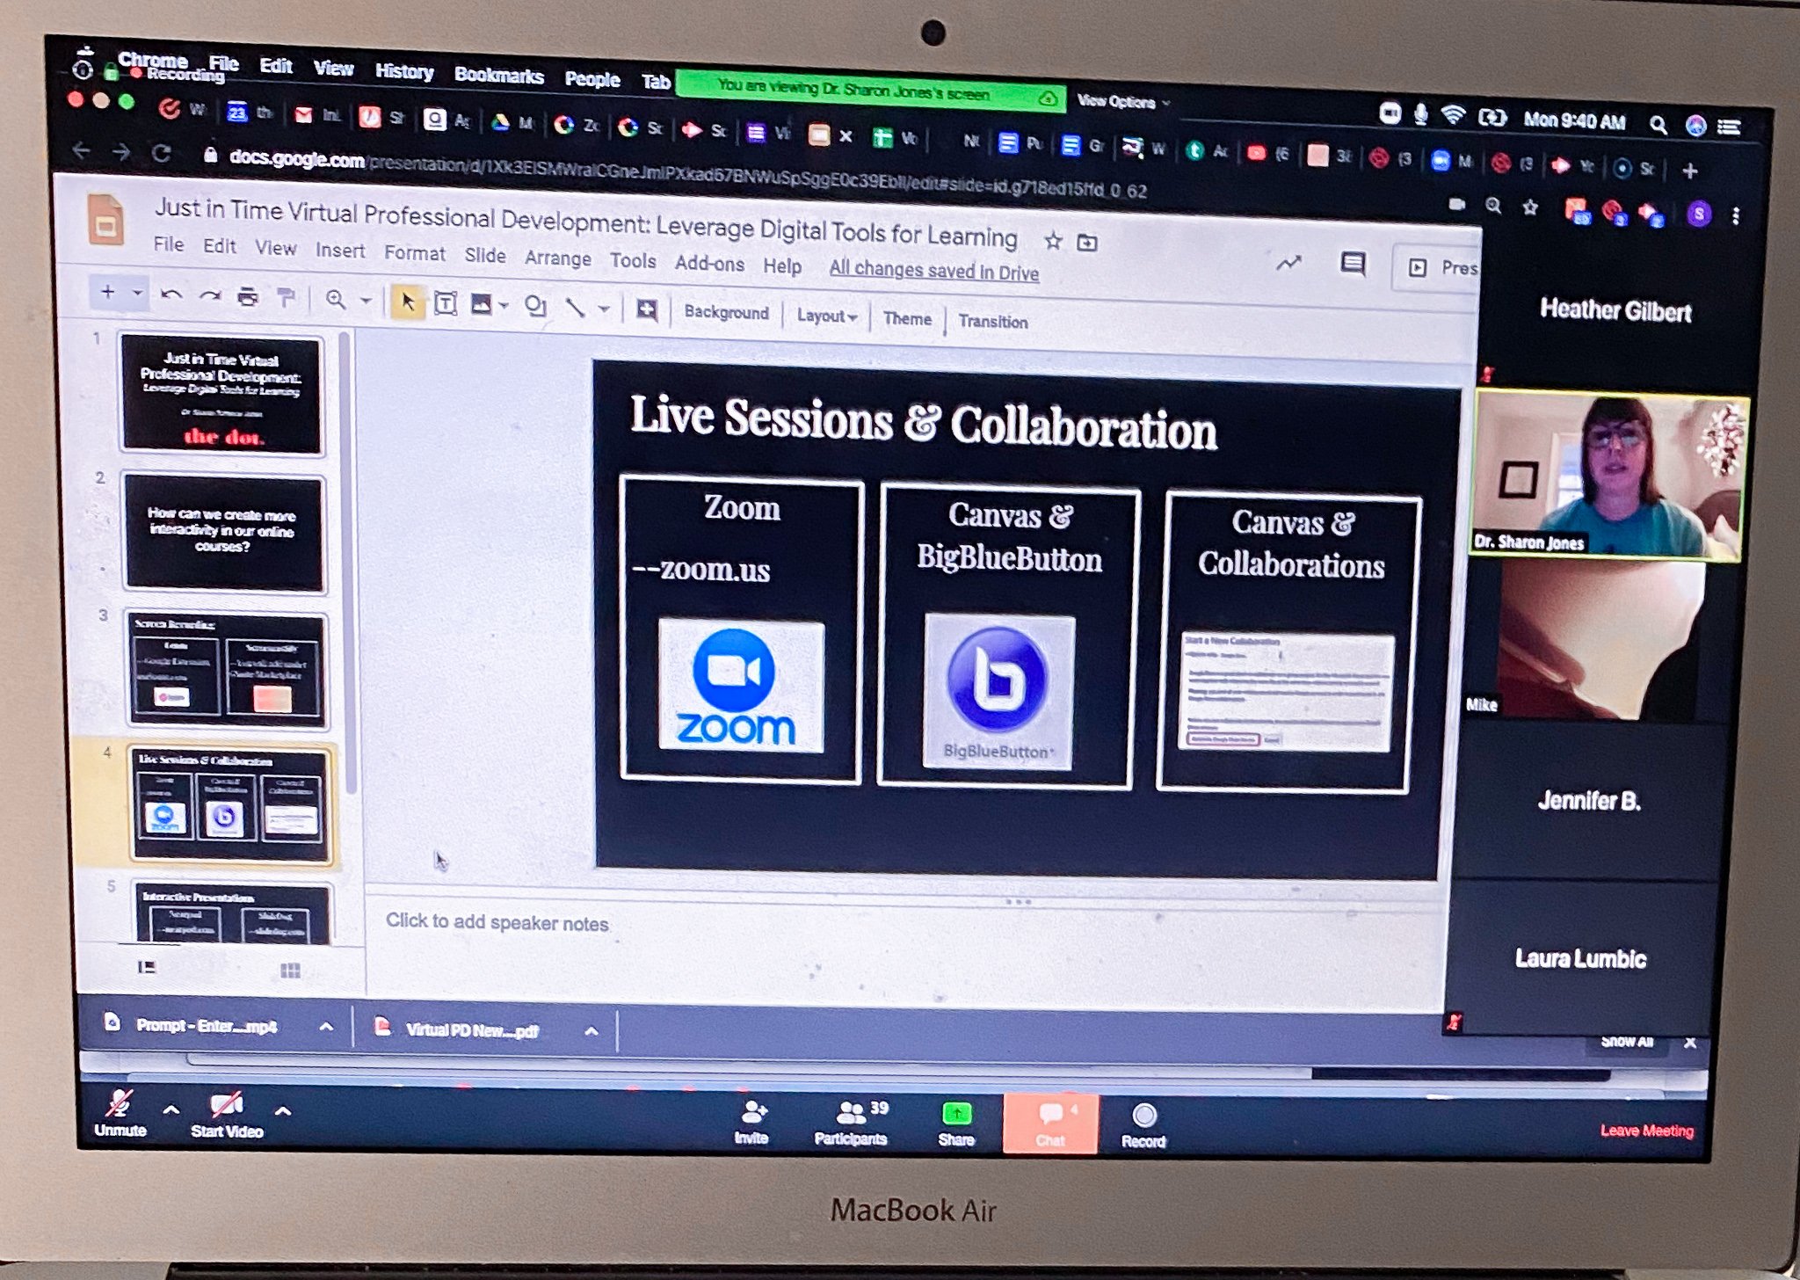Select slide 2 thumbnail
1800x1280 pixels.
[x=224, y=531]
